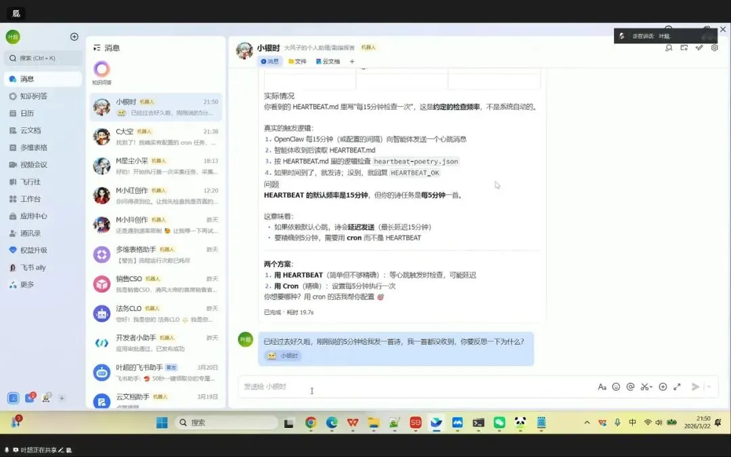Open 通讯录 contacts in sidebar

30,233
